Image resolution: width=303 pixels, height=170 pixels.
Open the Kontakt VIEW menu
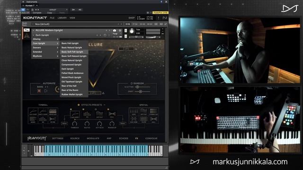[x=72, y=18]
